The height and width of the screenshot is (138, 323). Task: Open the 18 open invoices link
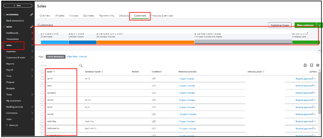pyautogui.click(x=188, y=114)
